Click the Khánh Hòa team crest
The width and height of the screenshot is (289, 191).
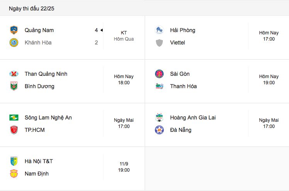coord(14,43)
